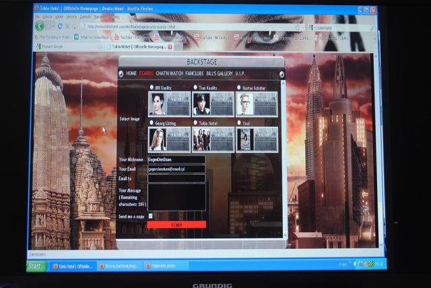
Task: Switch to the first Google tab
Action: click(69, 46)
